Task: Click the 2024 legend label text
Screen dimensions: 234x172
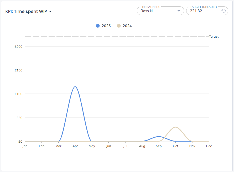Action: (x=127, y=26)
